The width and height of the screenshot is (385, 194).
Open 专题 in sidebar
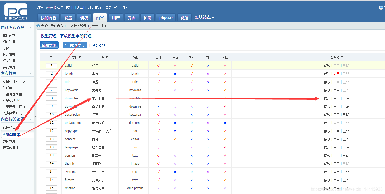(6, 48)
